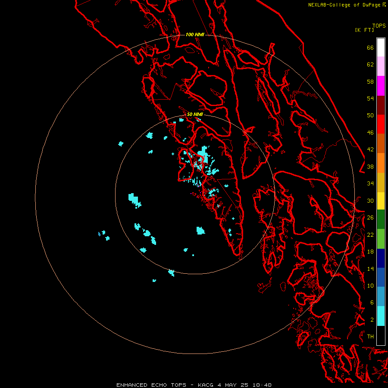Screen dimensions: 388x388
Task: Click the 50 NMI range ring label
Action: [195, 114]
